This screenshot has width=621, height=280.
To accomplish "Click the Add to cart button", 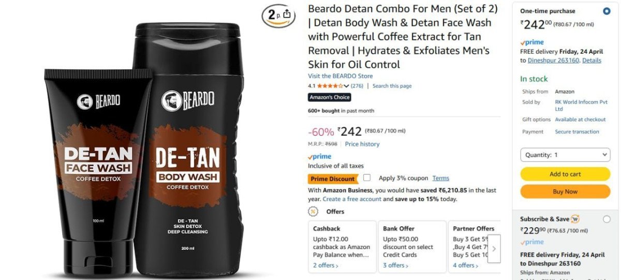I will [565, 174].
